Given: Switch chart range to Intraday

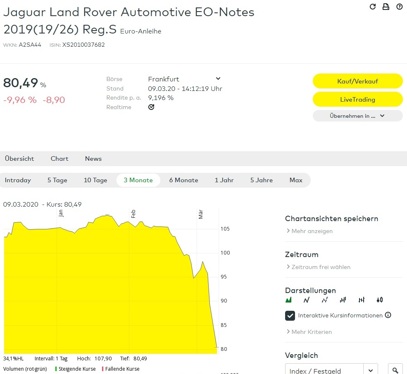Looking at the screenshot, I should coord(18,180).
